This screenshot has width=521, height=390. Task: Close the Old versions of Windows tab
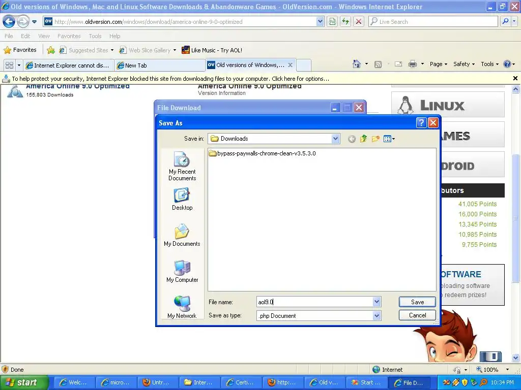pyautogui.click(x=290, y=65)
